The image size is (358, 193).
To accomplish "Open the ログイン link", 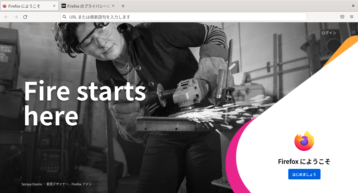I will pyautogui.click(x=329, y=33).
